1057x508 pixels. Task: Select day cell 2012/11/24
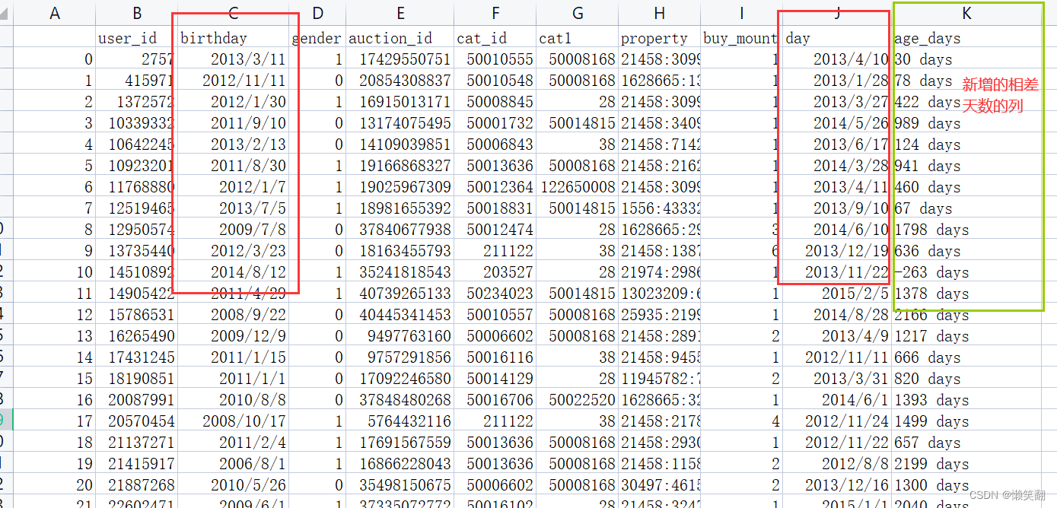(837, 421)
